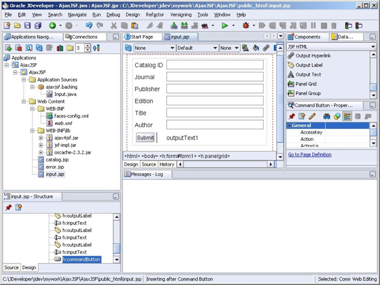Screen dimensions: 380x285
Task: Select catalog.jsp in the navigator tree
Action: click(x=57, y=160)
